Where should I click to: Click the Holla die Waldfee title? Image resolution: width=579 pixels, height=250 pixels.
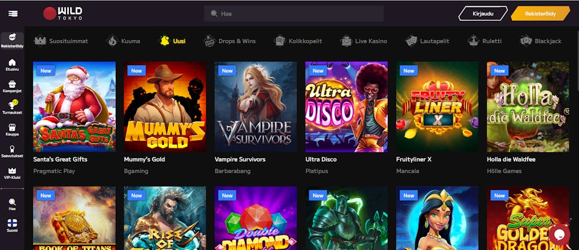511,159
